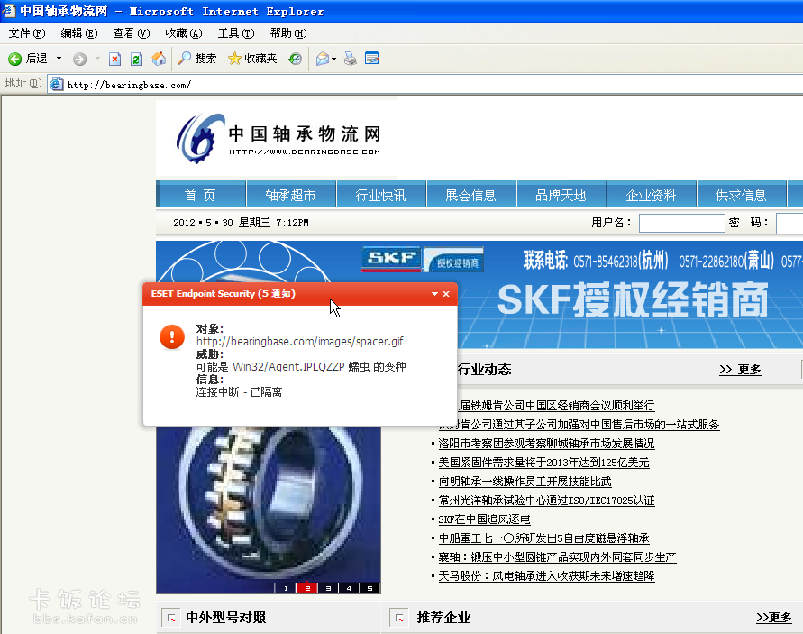Click the History toolbar icon

(295, 59)
